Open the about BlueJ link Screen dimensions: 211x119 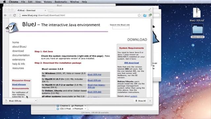[19, 47]
